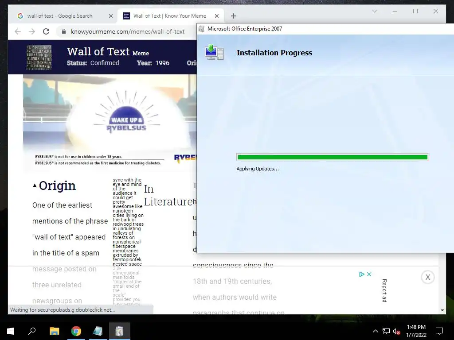This screenshot has width=454, height=340.
Task: Click the AdChoices triangle icon
Action: click(362, 274)
